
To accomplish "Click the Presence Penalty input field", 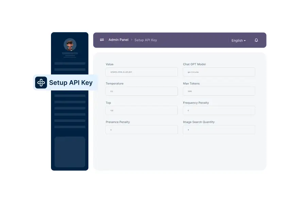I will point(141,130).
